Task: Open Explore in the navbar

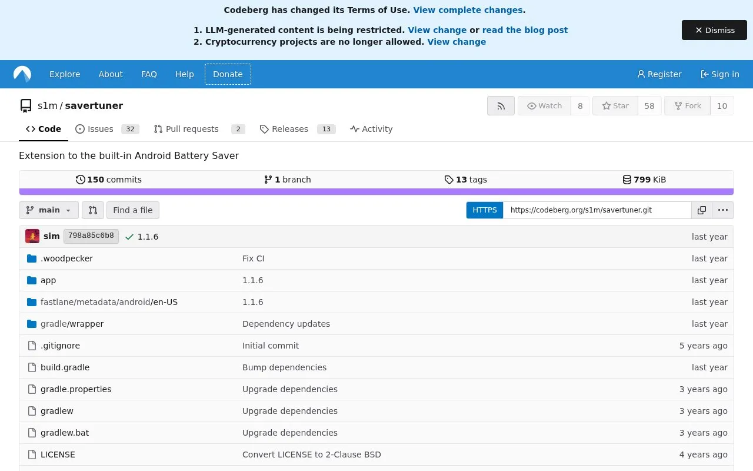Action: tap(65, 74)
